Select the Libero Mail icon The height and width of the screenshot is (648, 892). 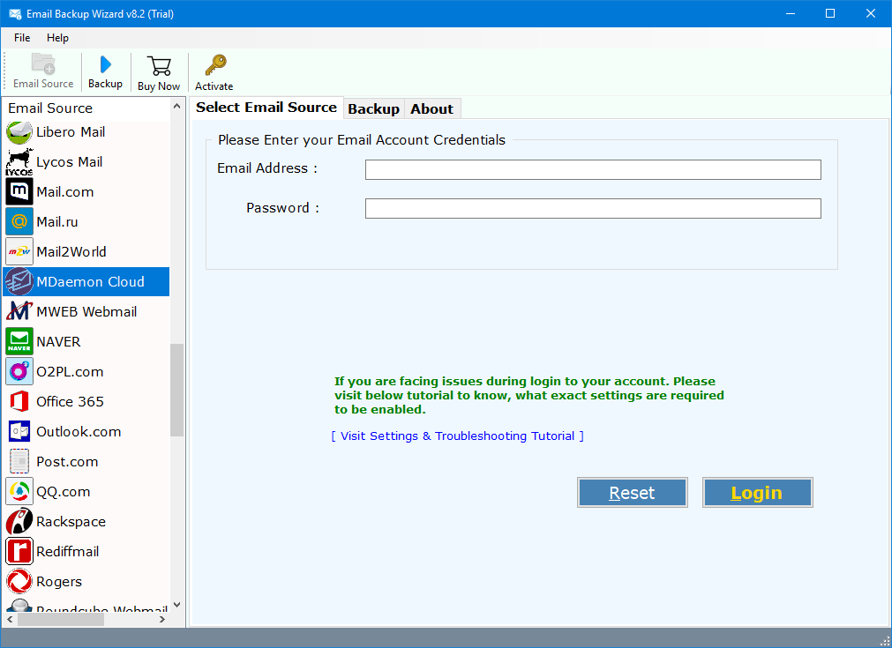coord(19,132)
